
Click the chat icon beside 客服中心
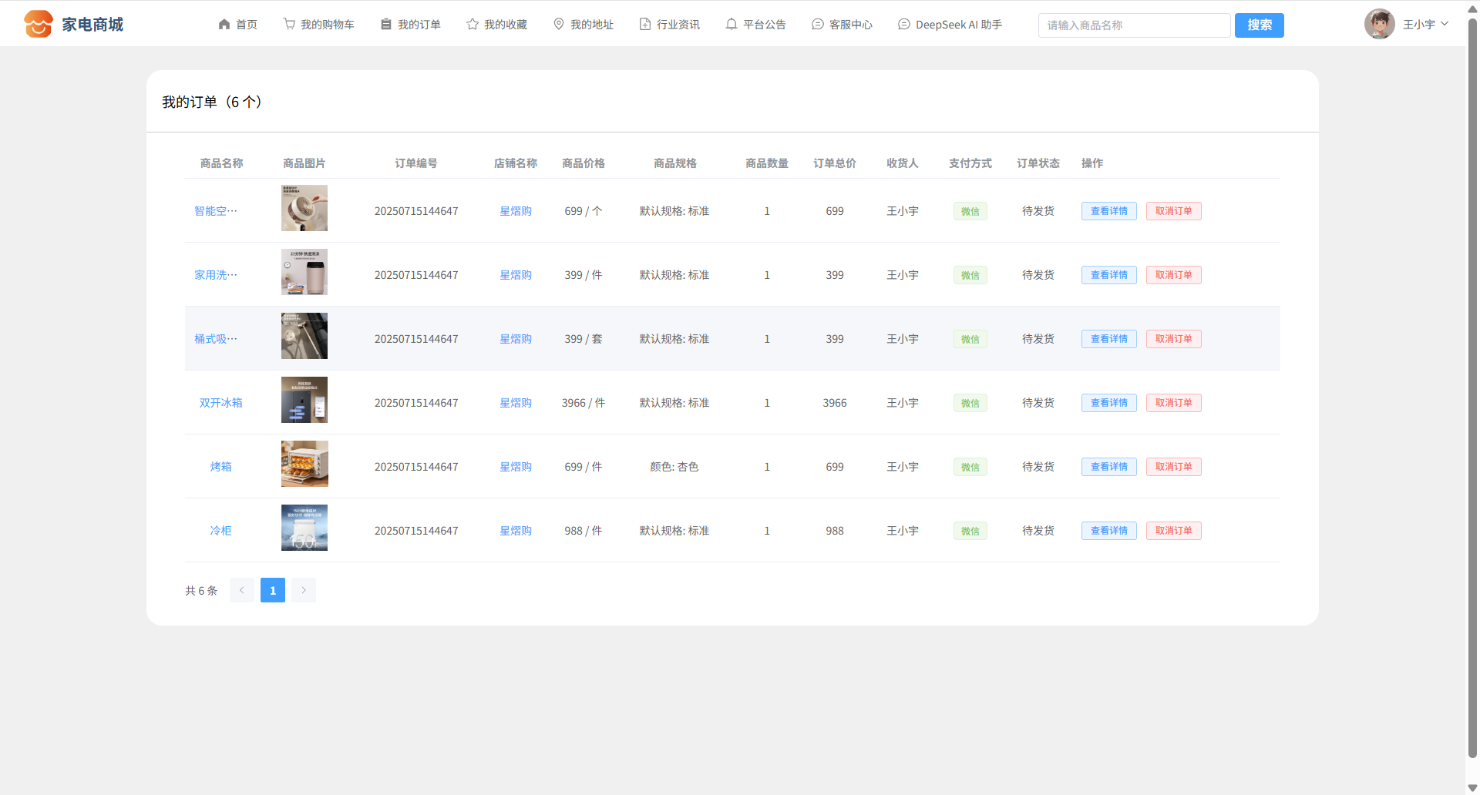pos(818,25)
